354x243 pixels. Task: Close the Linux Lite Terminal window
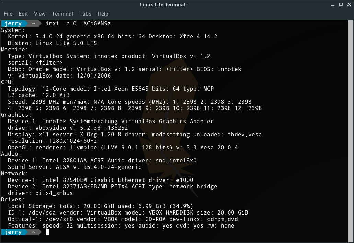coord(348,4)
